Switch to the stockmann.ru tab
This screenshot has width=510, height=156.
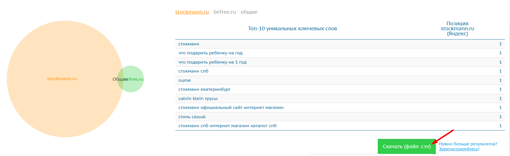point(192,12)
